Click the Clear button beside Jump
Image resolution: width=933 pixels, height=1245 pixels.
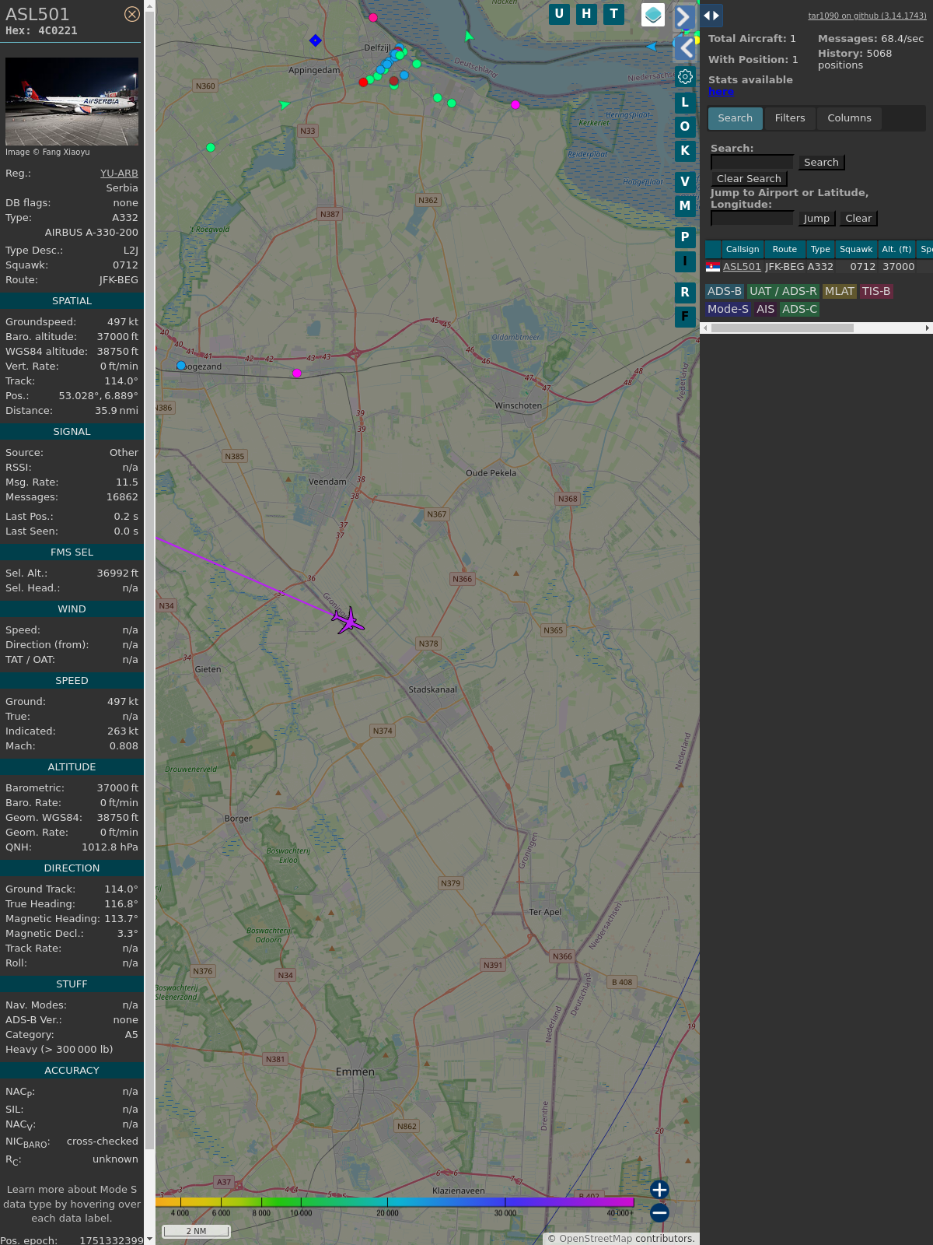click(858, 219)
